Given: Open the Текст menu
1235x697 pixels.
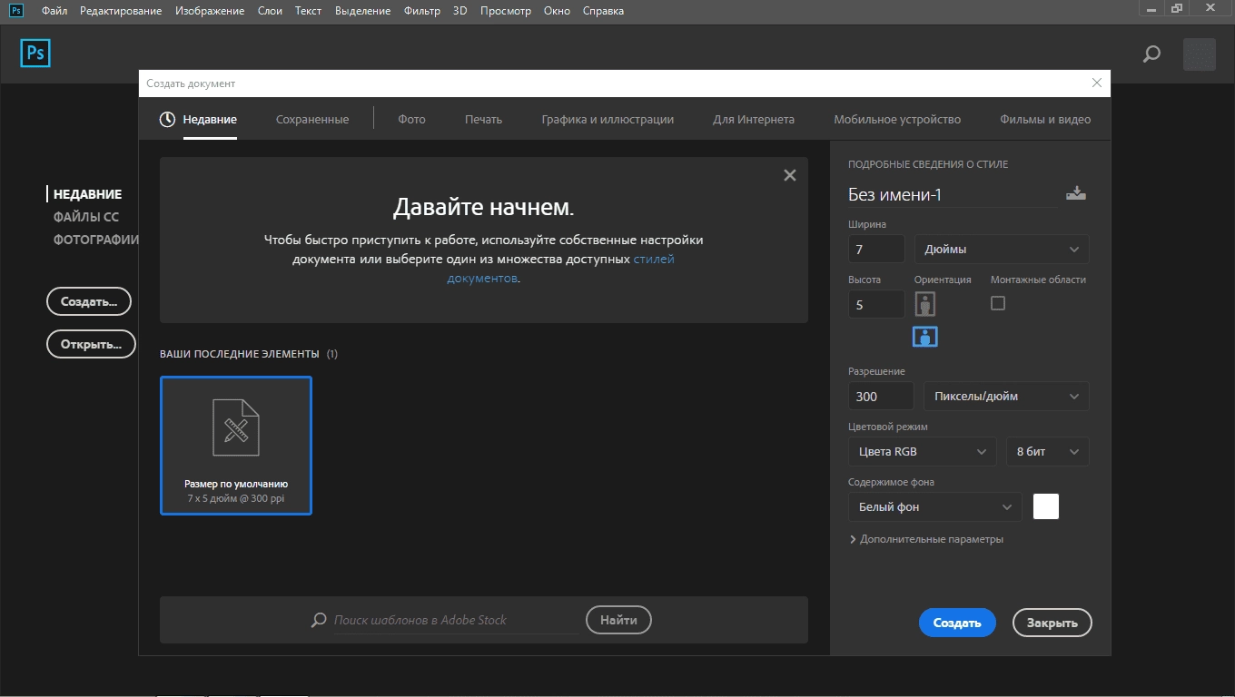Looking at the screenshot, I should click(x=308, y=11).
